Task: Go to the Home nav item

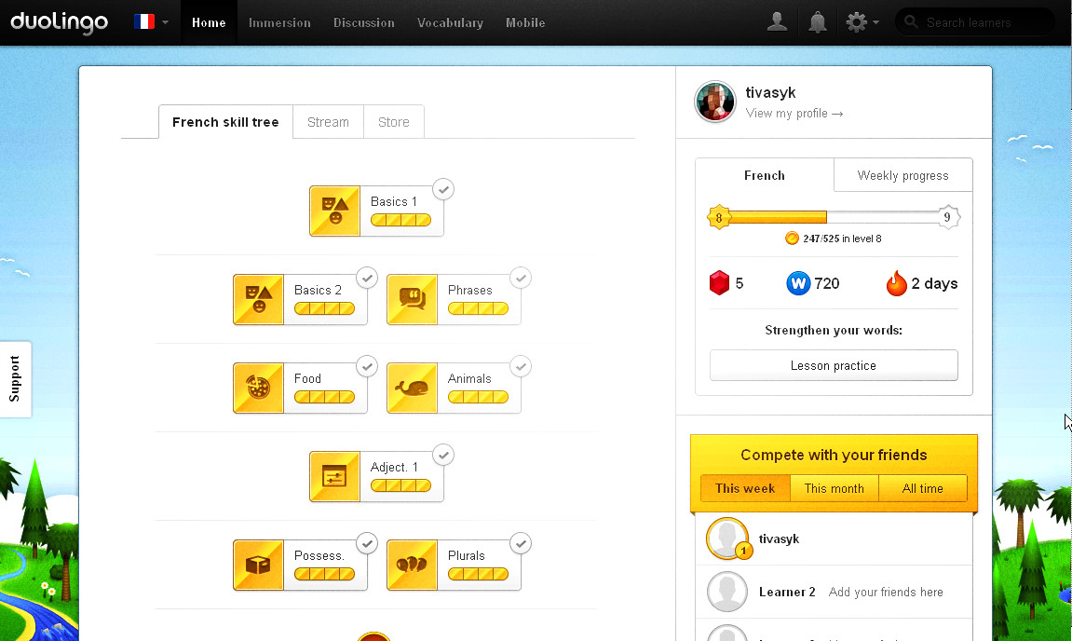Action: coord(209,22)
